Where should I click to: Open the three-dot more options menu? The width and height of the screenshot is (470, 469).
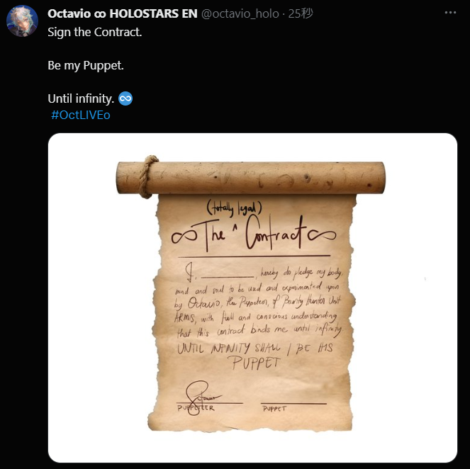click(x=450, y=13)
